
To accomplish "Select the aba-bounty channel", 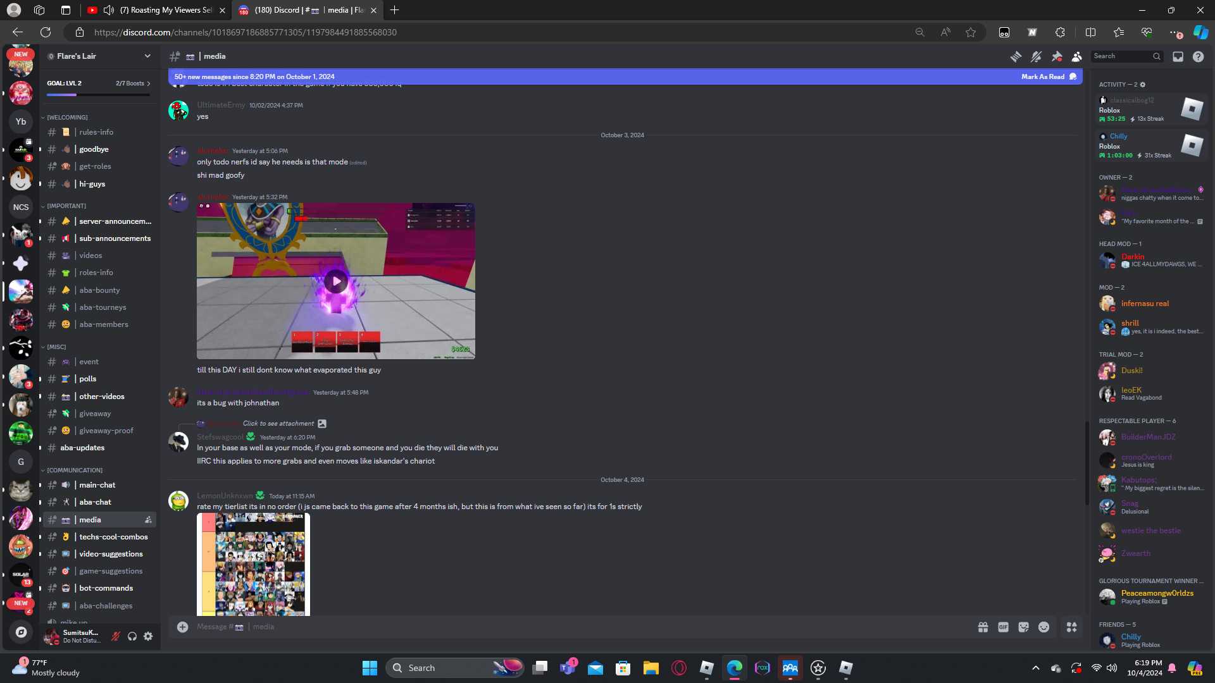I will [99, 290].
